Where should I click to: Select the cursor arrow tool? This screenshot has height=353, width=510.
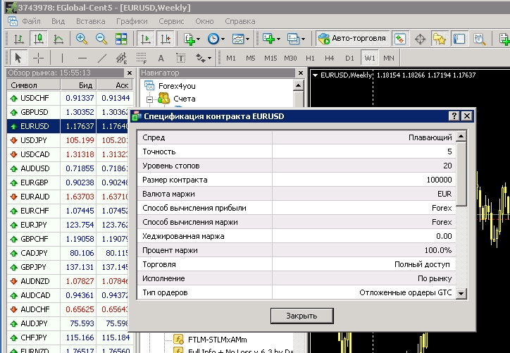18,58
